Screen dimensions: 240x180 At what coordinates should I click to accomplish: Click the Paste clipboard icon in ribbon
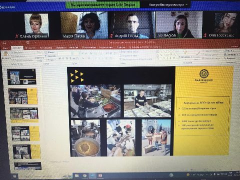point(6,54)
